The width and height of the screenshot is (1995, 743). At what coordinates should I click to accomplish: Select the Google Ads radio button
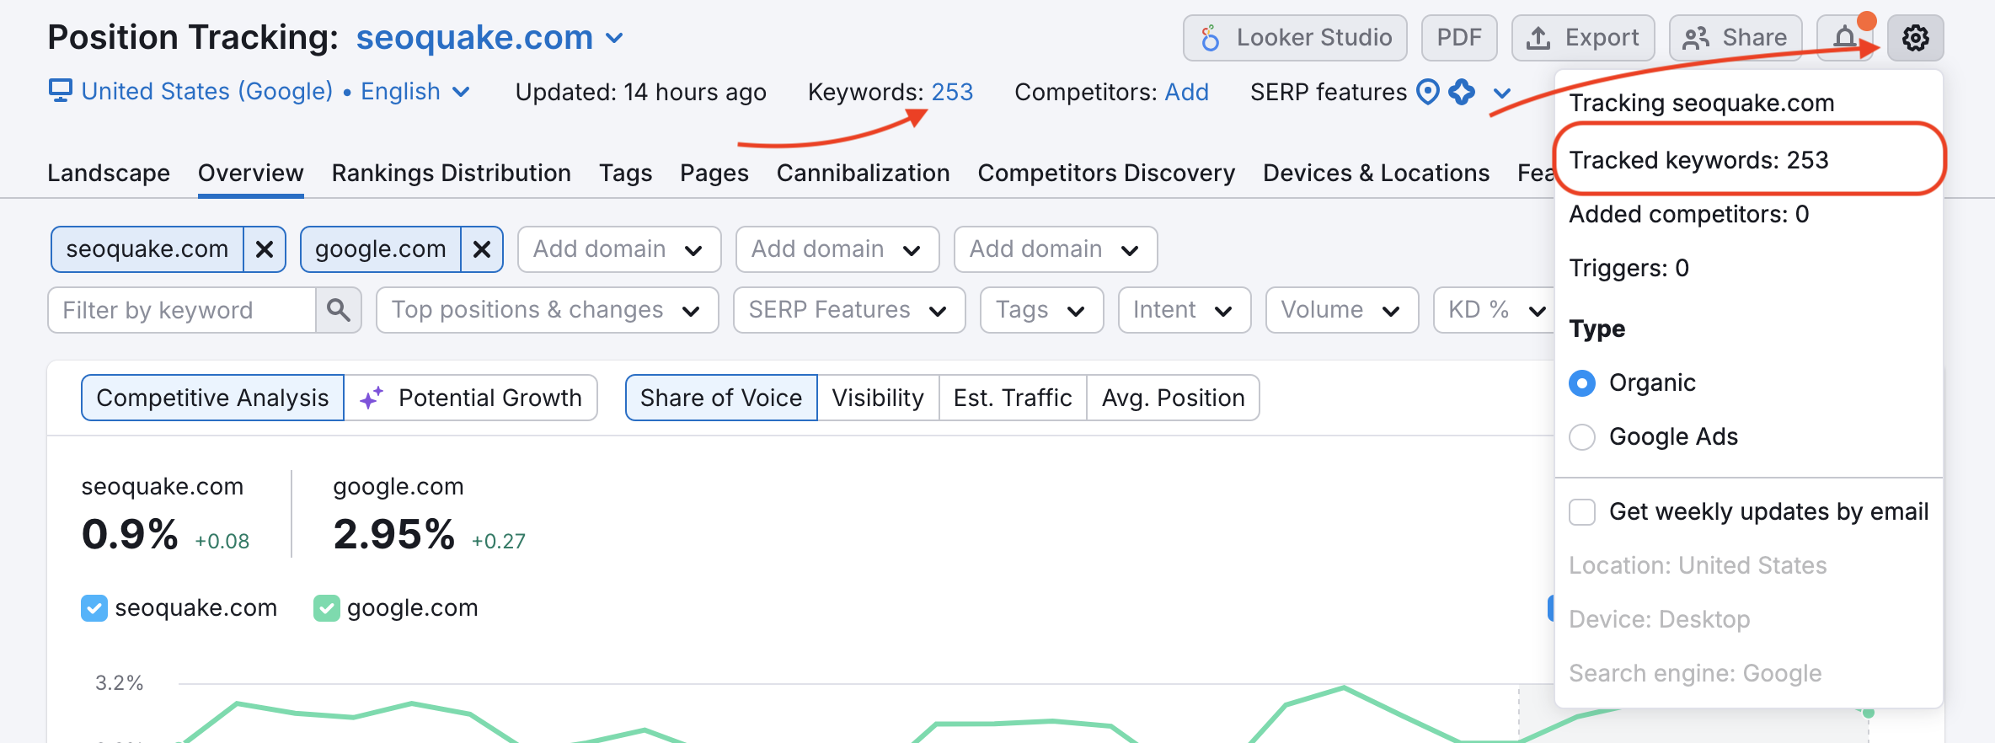1582,437
